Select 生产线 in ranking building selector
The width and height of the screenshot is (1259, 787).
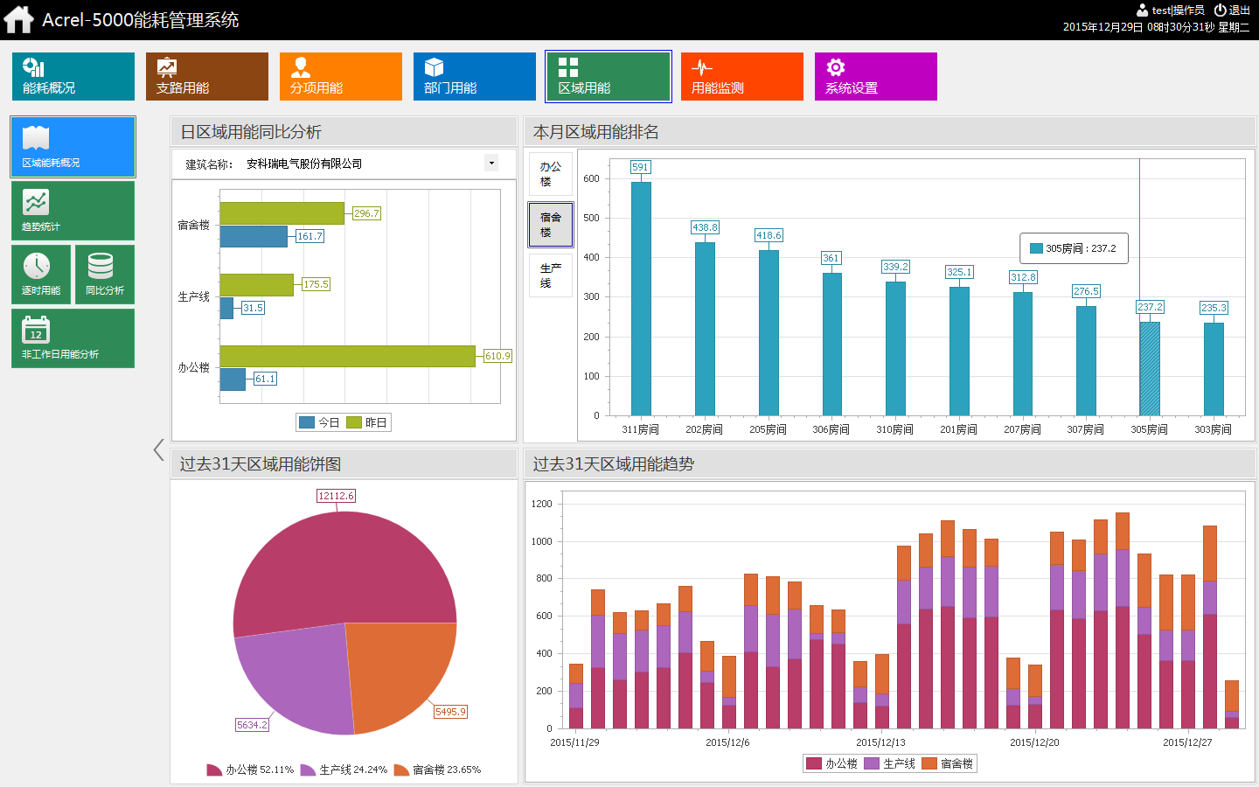551,275
